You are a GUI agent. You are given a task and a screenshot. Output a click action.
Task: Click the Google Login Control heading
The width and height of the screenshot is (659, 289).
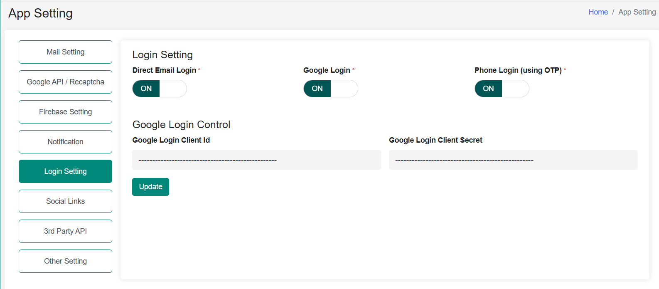tap(181, 125)
